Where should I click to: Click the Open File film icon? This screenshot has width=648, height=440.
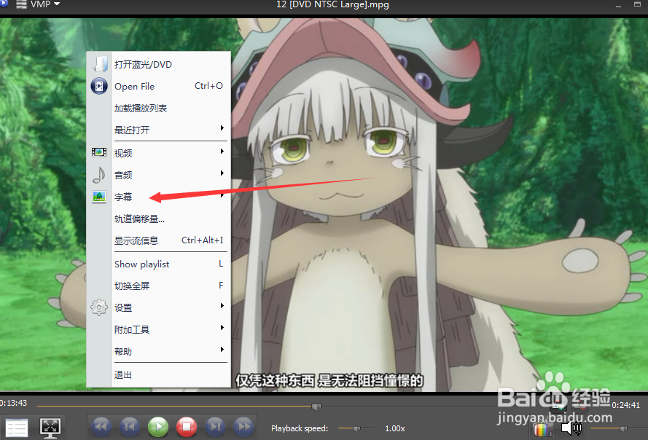(x=99, y=86)
